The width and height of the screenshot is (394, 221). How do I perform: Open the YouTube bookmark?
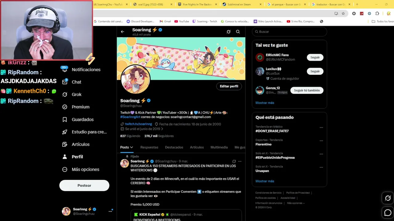pyautogui.click(x=182, y=21)
